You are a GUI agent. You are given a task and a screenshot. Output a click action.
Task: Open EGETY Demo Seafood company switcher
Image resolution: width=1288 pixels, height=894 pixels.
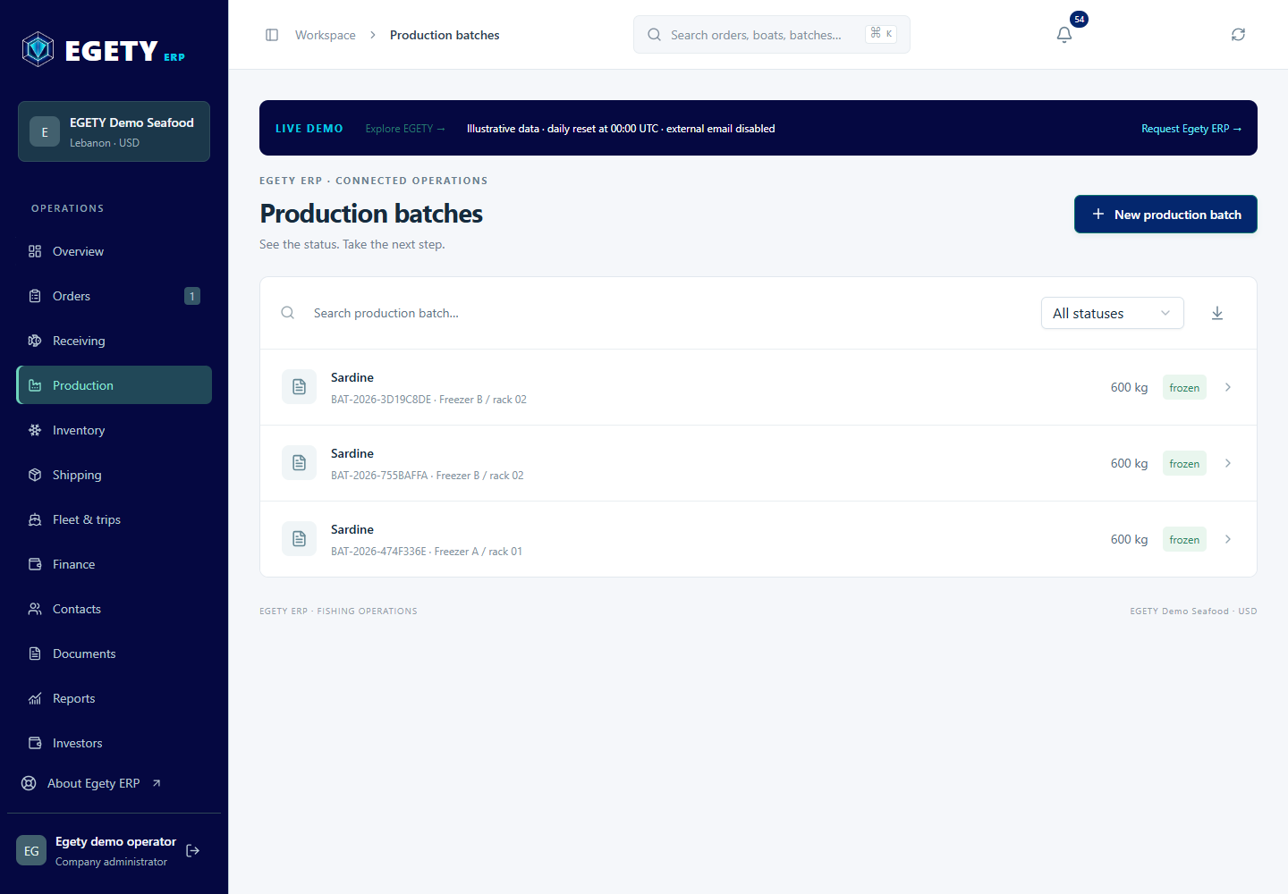pyautogui.click(x=114, y=131)
